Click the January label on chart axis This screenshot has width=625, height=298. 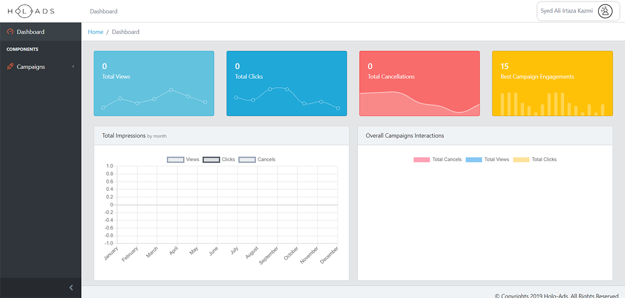point(111,253)
